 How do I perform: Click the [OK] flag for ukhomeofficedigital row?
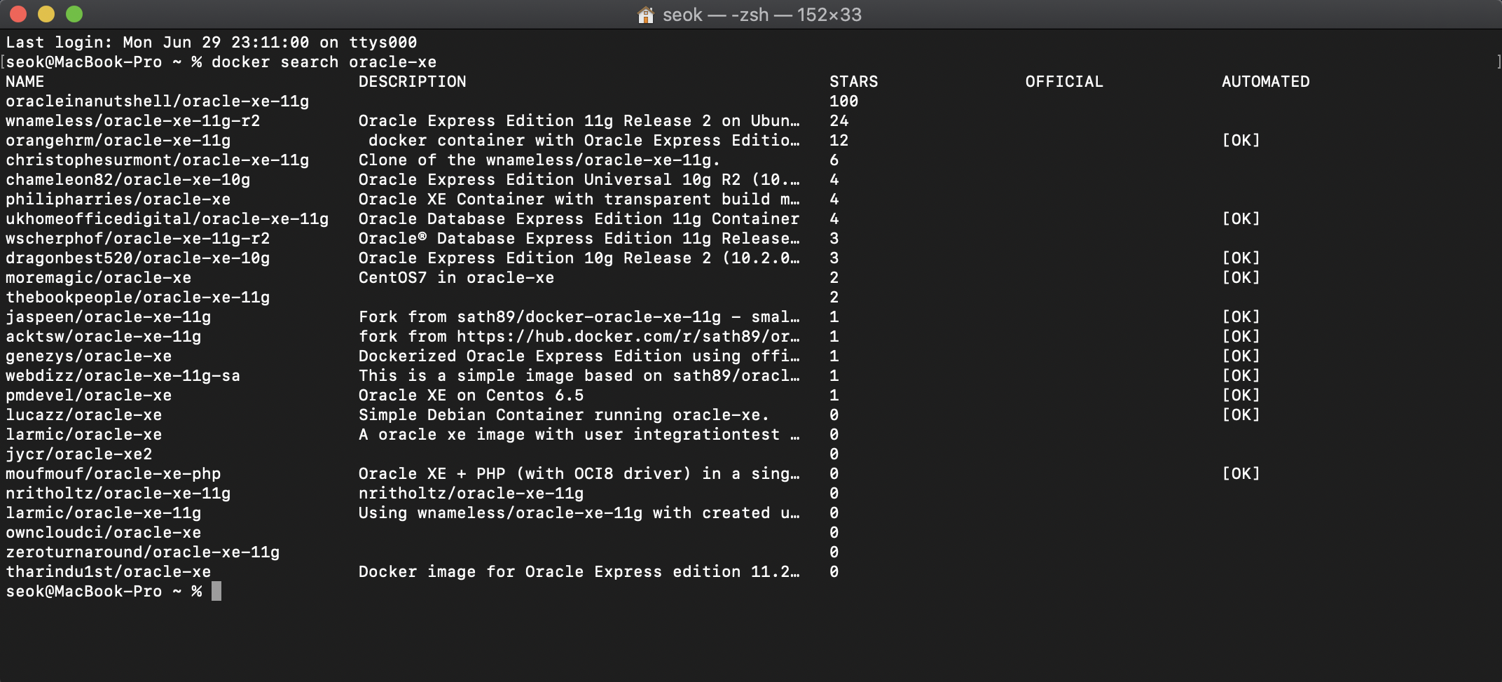tap(1241, 219)
